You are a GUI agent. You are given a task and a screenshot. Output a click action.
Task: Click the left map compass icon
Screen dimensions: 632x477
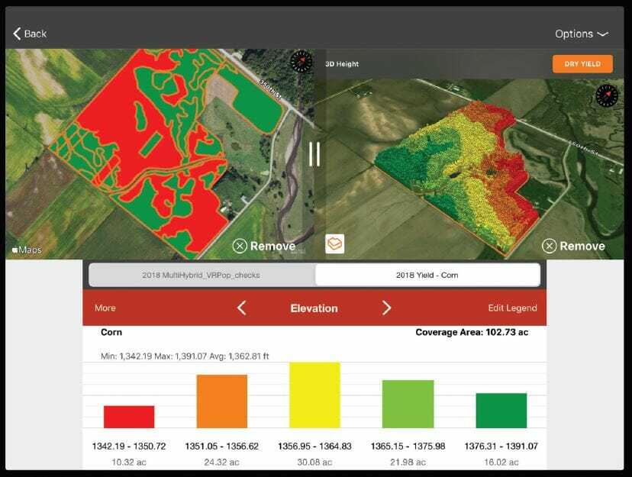tap(302, 62)
